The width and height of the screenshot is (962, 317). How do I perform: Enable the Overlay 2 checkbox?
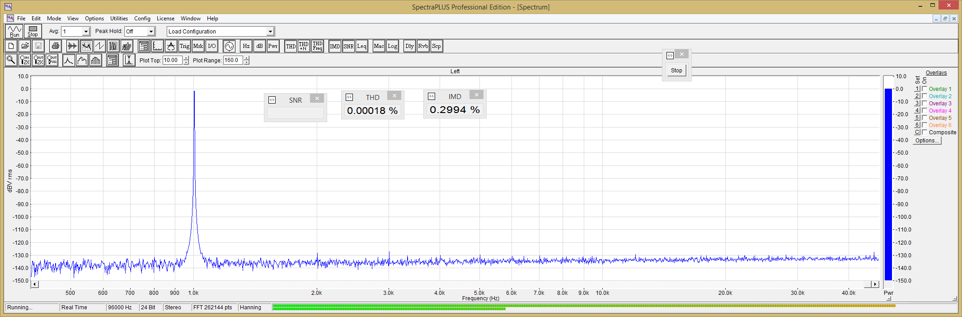click(x=924, y=96)
